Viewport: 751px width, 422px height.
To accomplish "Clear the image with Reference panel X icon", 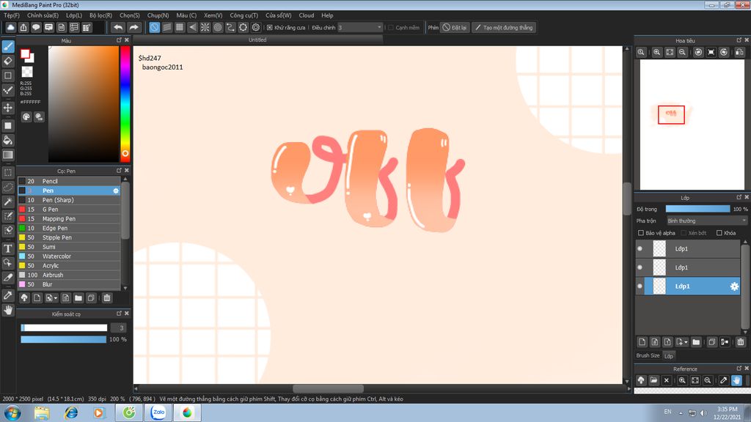I will pyautogui.click(x=666, y=380).
